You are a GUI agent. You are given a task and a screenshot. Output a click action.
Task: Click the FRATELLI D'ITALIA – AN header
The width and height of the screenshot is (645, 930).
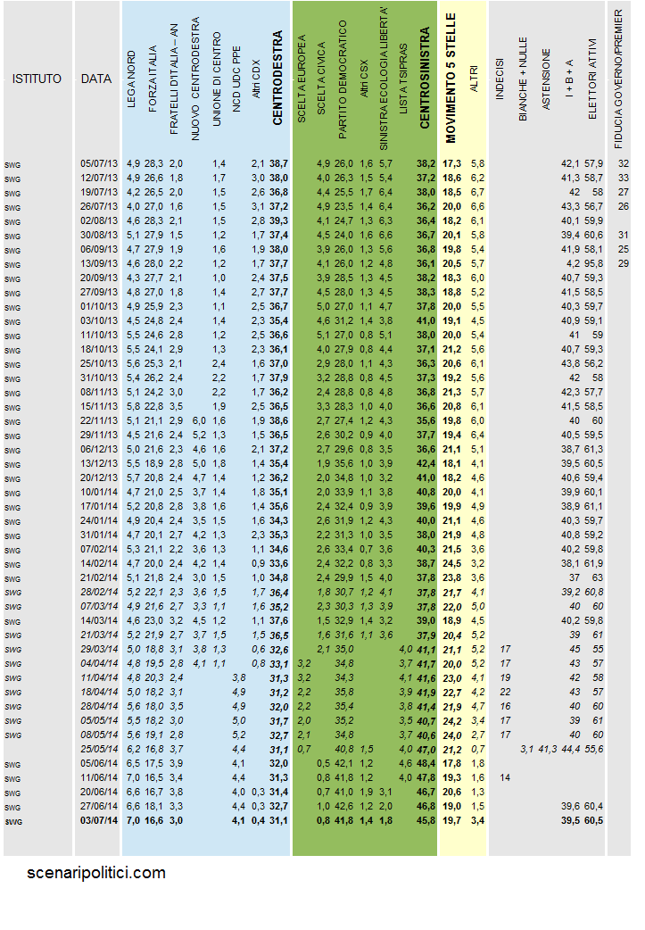coord(174,79)
